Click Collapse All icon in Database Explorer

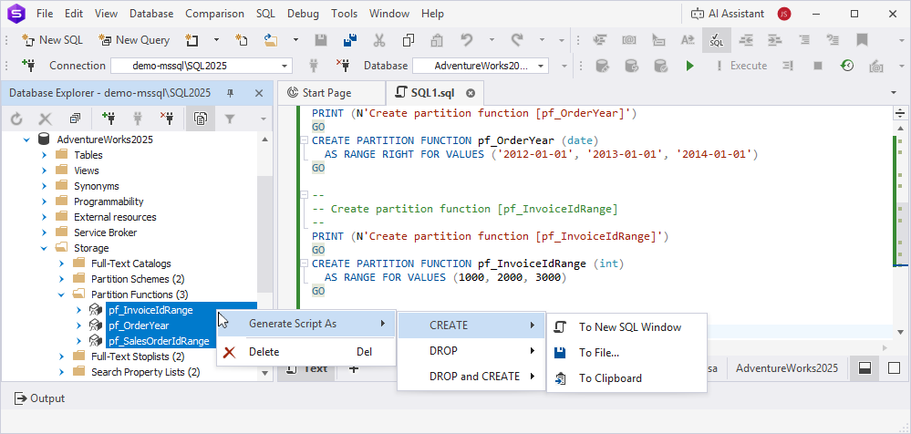point(75,119)
